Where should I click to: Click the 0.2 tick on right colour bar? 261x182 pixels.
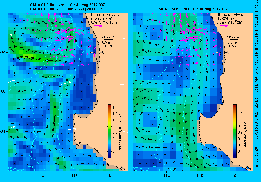point(240,145)
